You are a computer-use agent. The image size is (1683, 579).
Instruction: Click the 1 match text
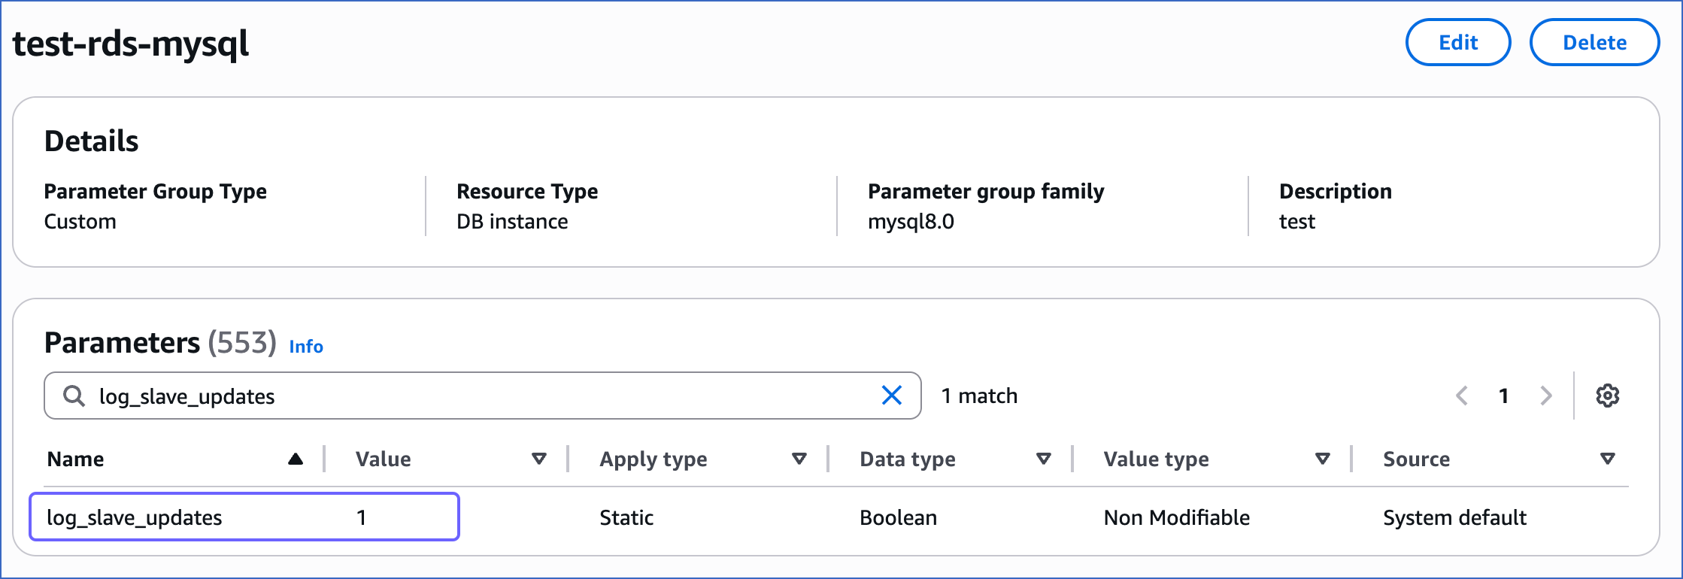tap(979, 396)
